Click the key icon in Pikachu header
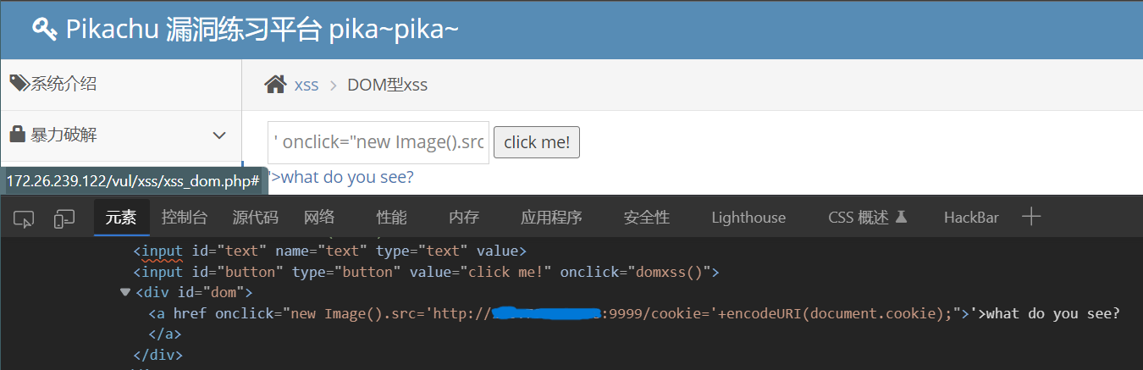Image resolution: width=1143 pixels, height=370 pixels. click(x=44, y=30)
